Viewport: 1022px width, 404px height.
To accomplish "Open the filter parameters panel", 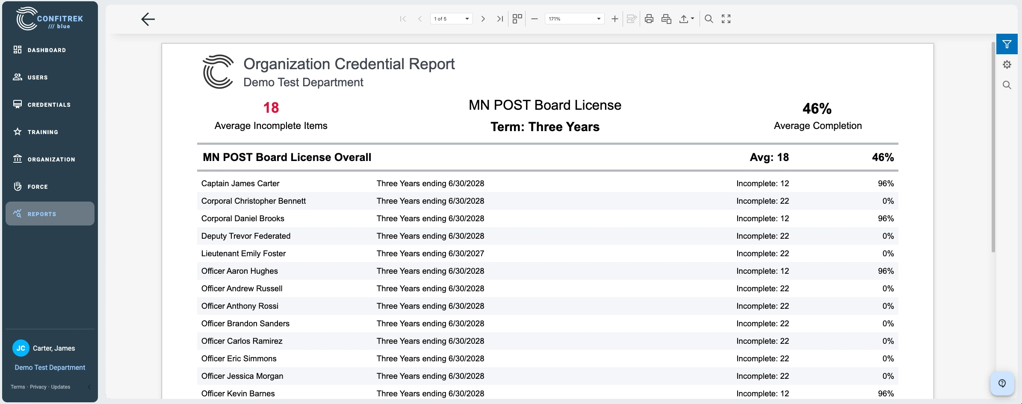I will tap(1007, 44).
